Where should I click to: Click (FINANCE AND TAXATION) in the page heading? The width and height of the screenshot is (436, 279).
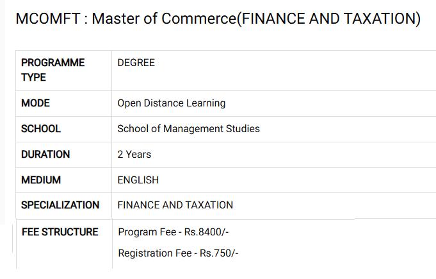pos(328,19)
